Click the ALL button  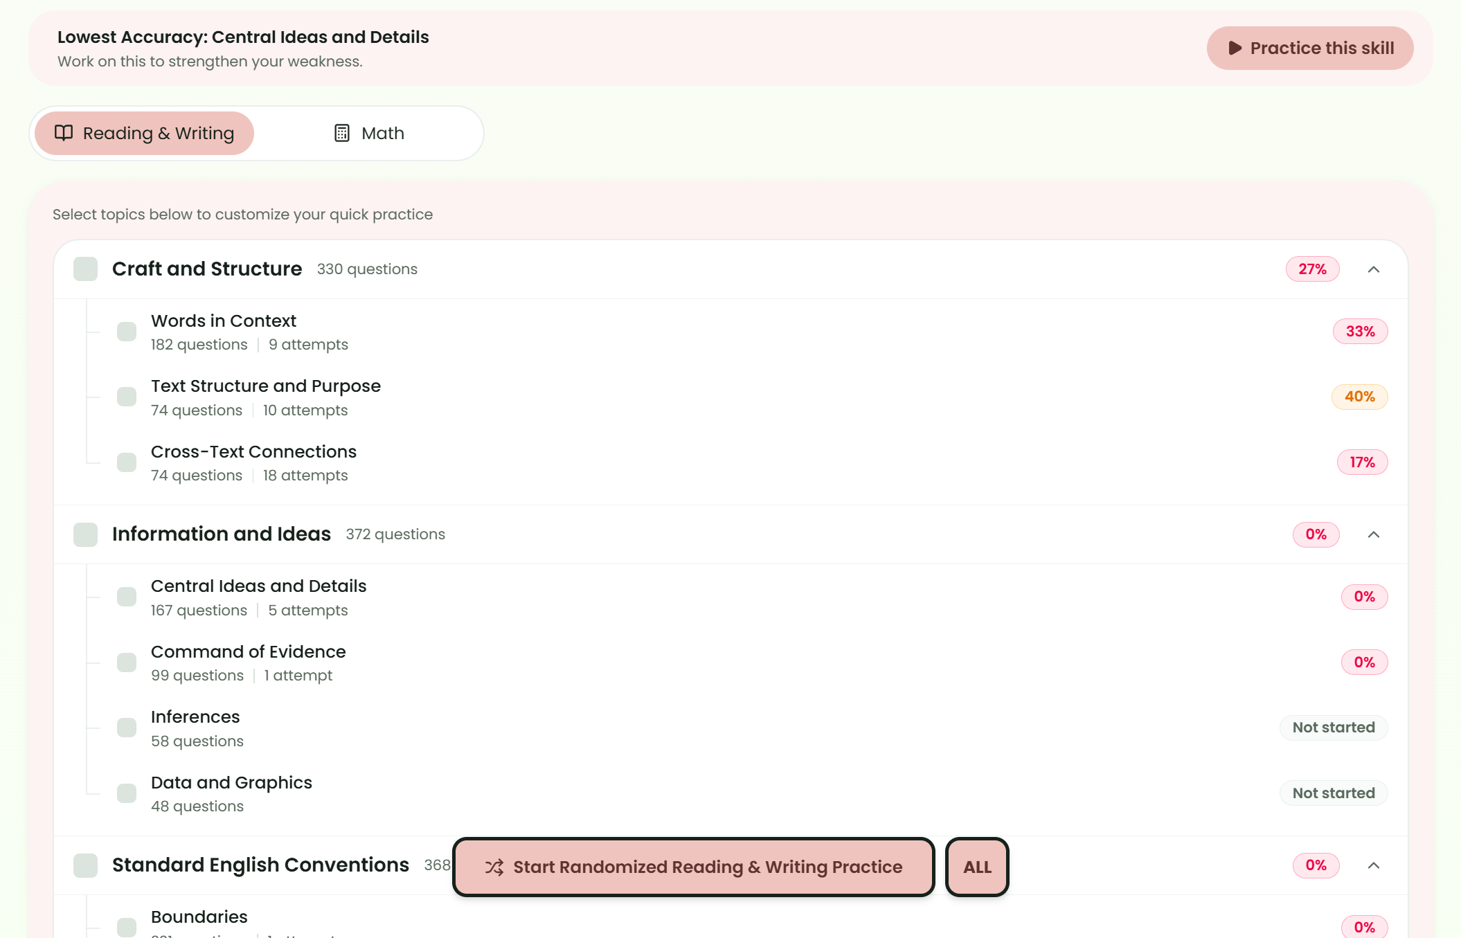click(977, 867)
